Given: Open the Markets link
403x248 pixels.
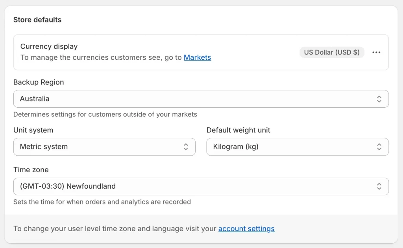Looking at the screenshot, I should click(197, 57).
